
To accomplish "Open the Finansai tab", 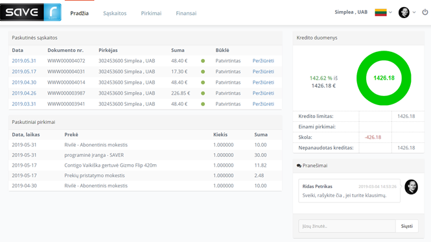I will pos(186,13).
